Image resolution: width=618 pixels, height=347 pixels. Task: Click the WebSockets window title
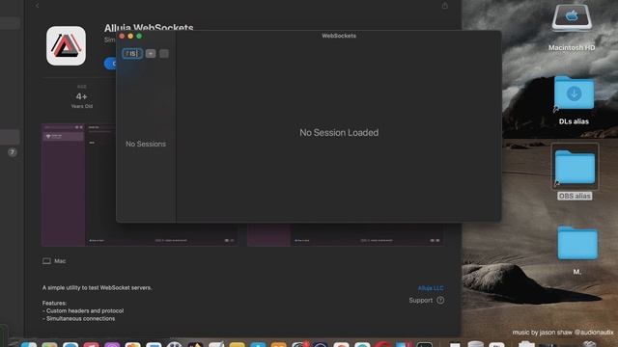(339, 36)
